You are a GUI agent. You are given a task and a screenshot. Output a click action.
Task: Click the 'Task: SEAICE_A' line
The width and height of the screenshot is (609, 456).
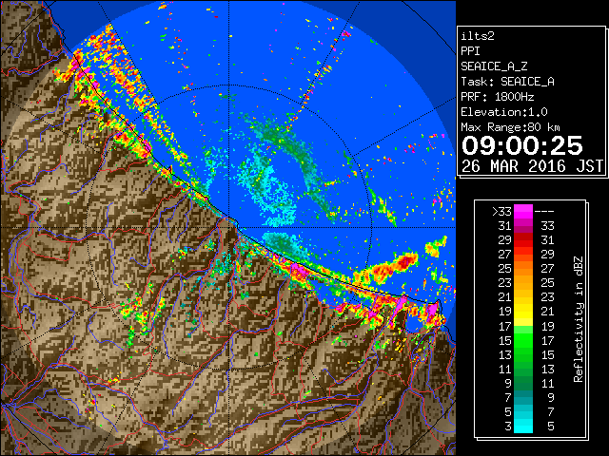(x=507, y=82)
